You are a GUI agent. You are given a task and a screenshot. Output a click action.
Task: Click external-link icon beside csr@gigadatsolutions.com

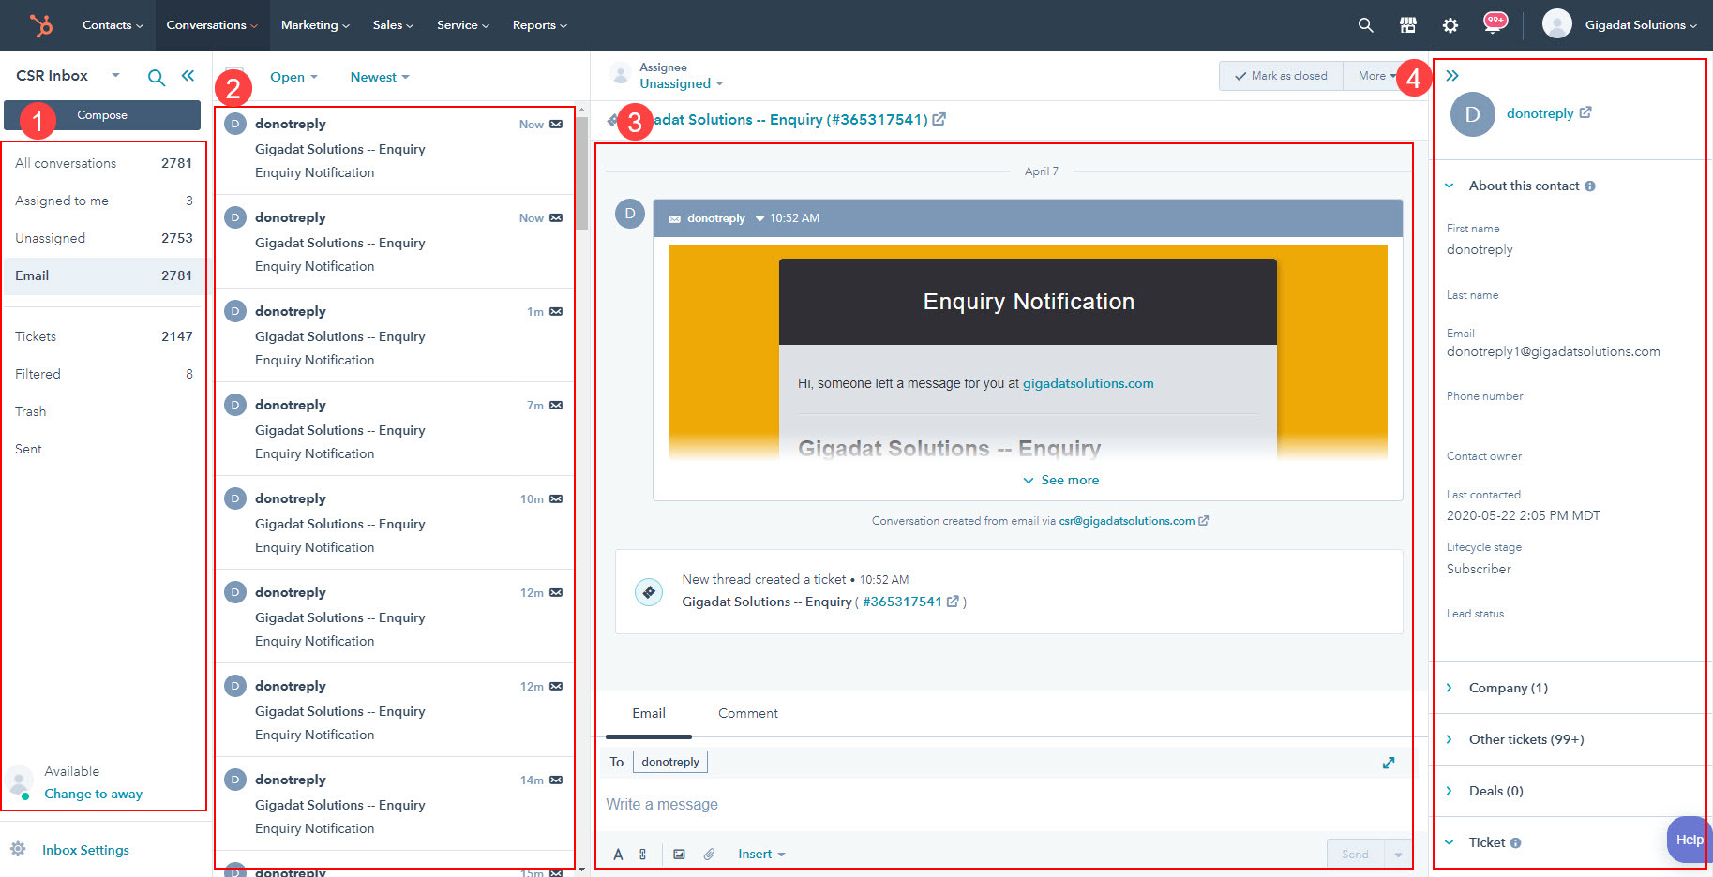tap(1204, 521)
